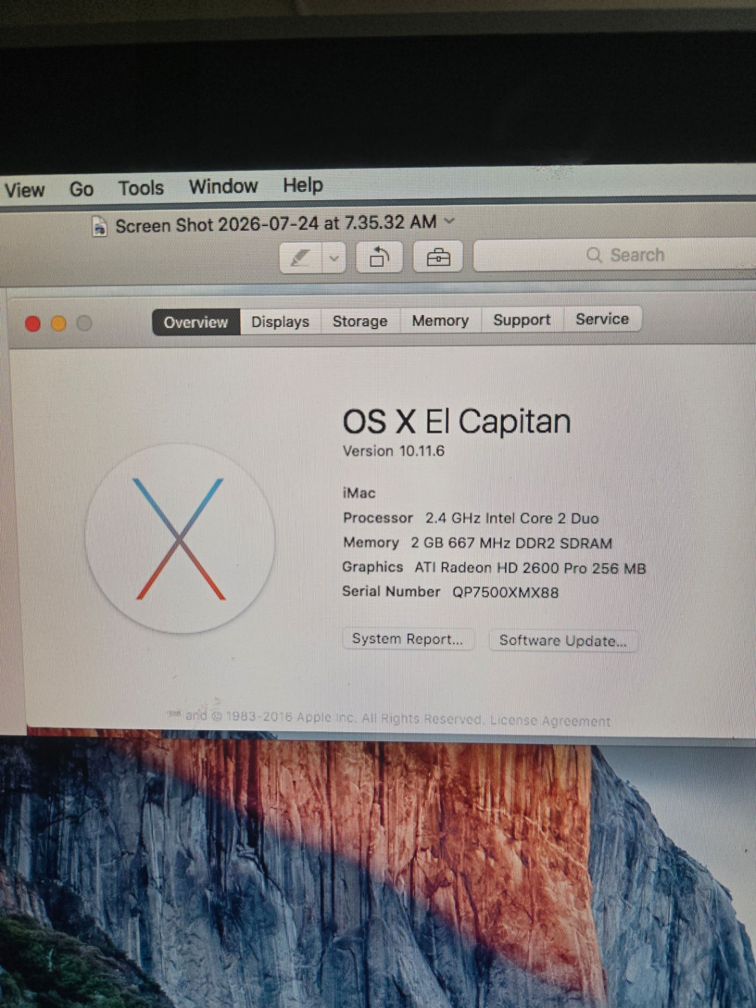Select the Overview tab
The width and height of the screenshot is (756, 1008).
(196, 322)
